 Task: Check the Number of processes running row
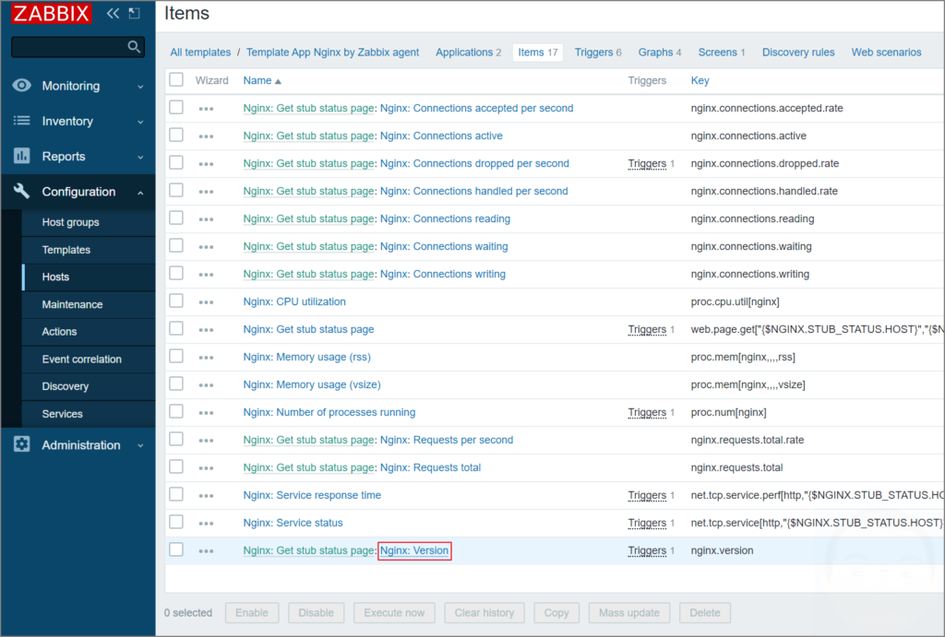pos(176,411)
